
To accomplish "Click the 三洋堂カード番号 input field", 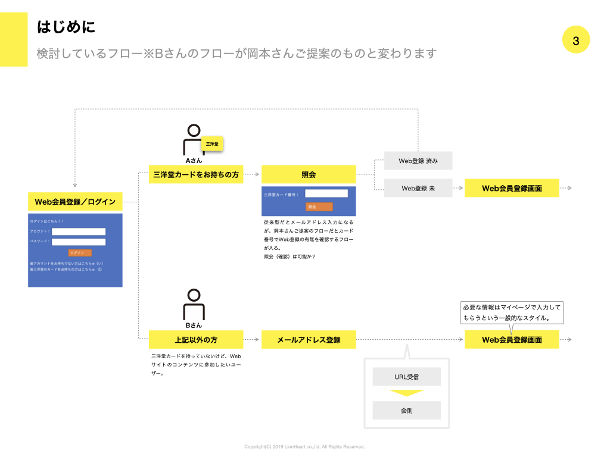I will (x=326, y=193).
